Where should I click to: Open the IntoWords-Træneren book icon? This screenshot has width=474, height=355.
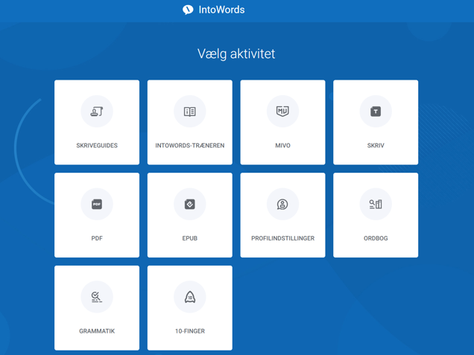pyautogui.click(x=190, y=112)
